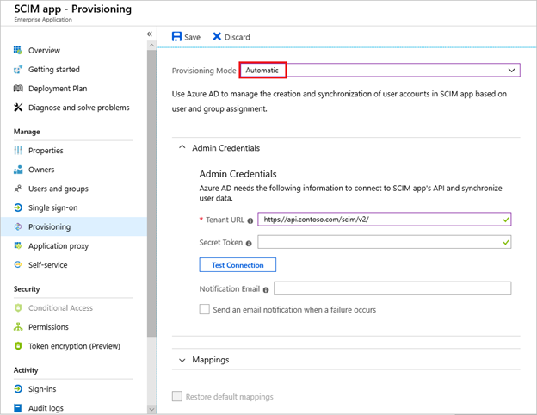Image resolution: width=537 pixels, height=415 pixels.
Task: Click the Audit logs notebook icon
Action: pyautogui.click(x=18, y=408)
